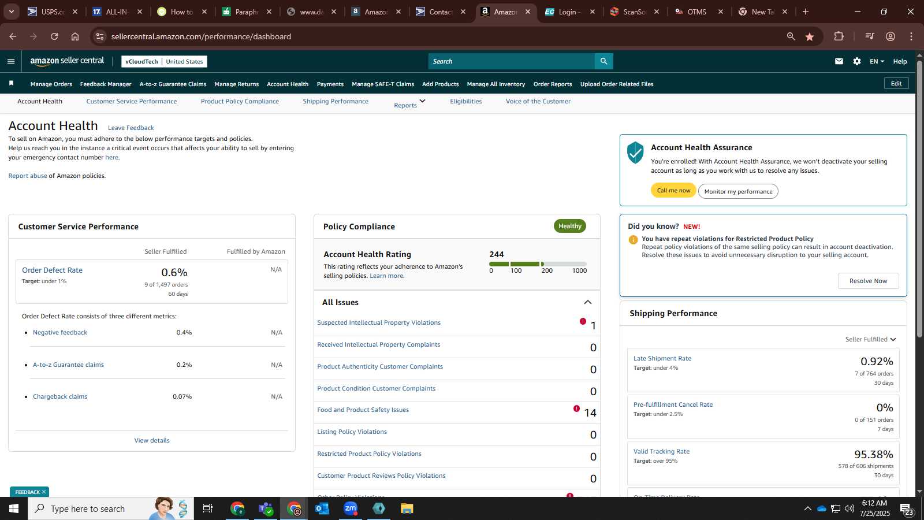The height and width of the screenshot is (520, 924).
Task: Close the FEEDBACK tag
Action: point(43,492)
